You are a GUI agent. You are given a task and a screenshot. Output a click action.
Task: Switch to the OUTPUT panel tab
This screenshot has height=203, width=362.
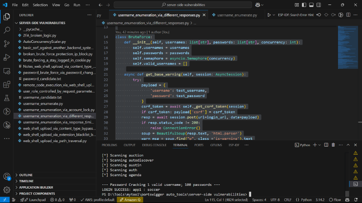[x=129, y=145]
